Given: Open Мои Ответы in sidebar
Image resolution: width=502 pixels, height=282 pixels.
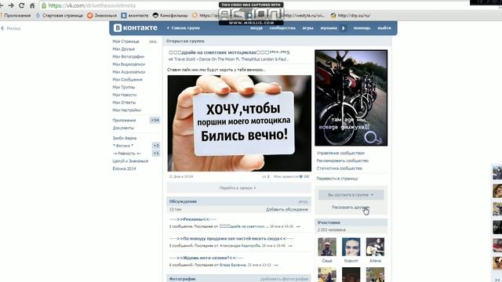Looking at the screenshot, I should 124,103.
